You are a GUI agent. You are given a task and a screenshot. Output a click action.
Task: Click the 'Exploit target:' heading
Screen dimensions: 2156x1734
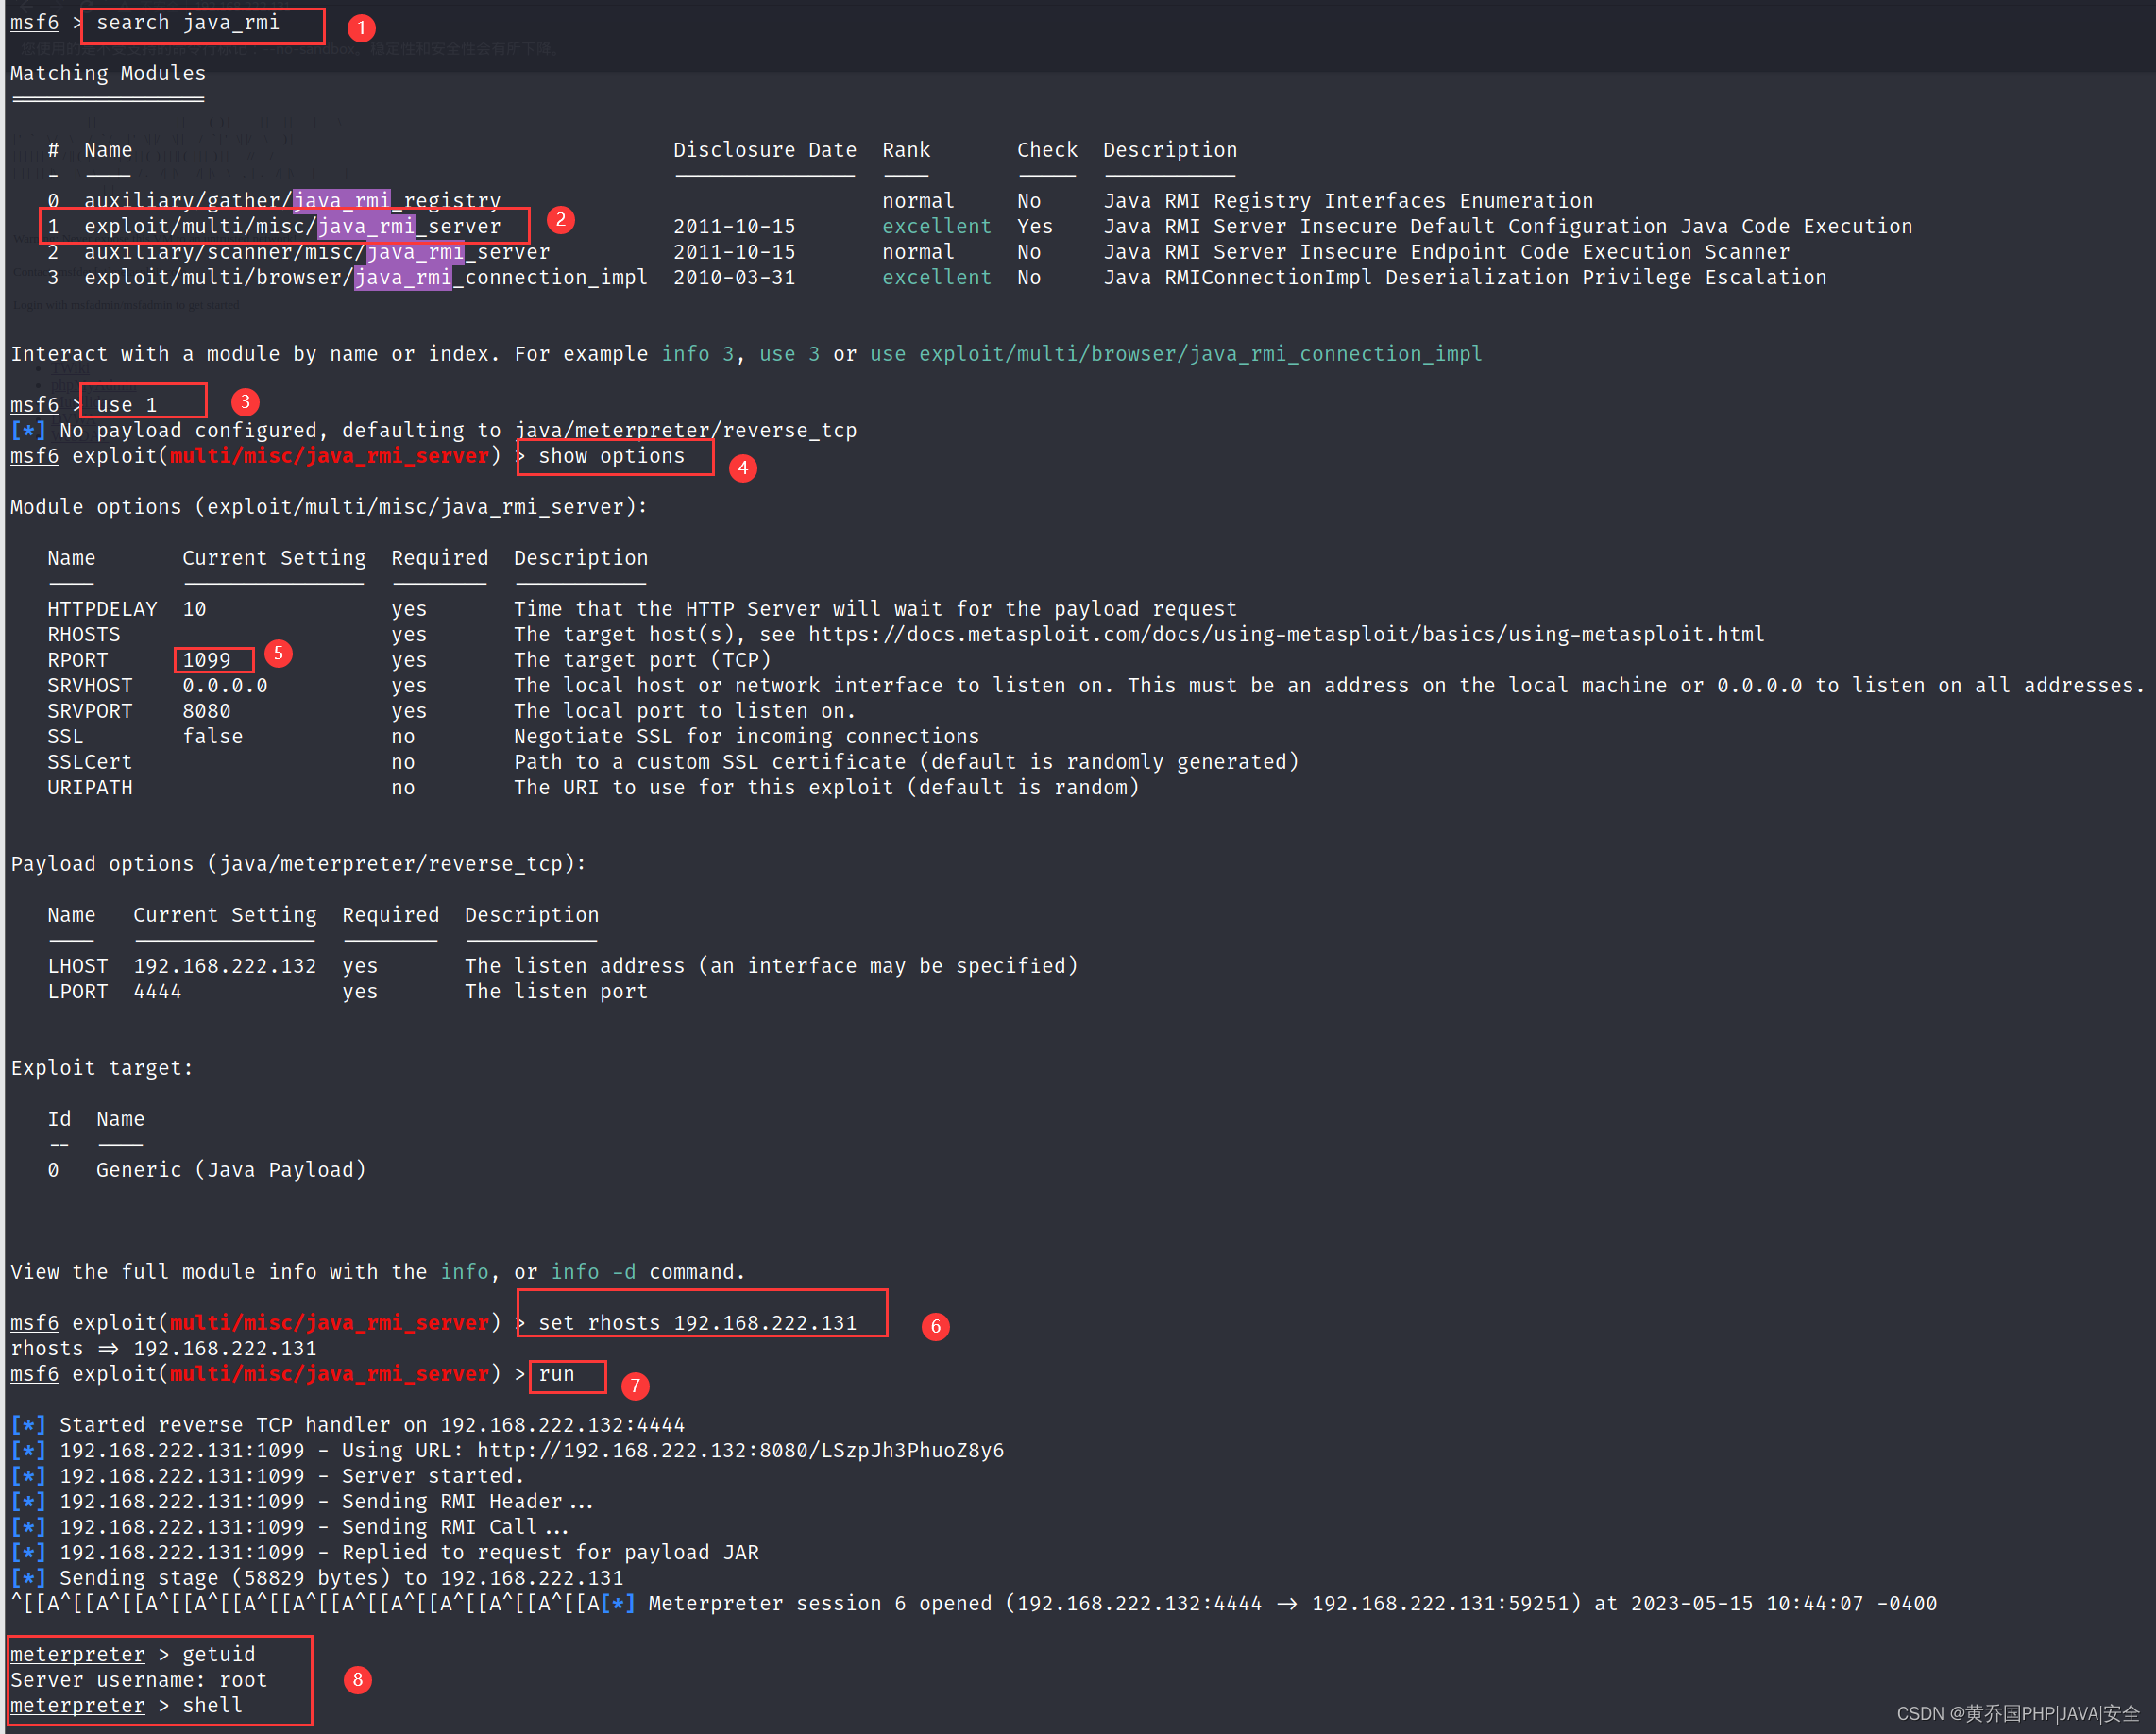(102, 1068)
